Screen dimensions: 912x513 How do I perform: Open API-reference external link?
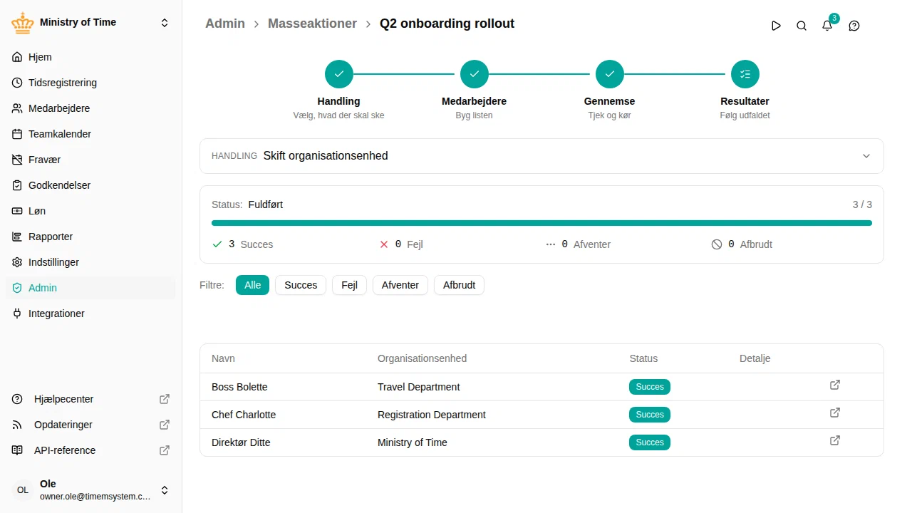[90, 450]
